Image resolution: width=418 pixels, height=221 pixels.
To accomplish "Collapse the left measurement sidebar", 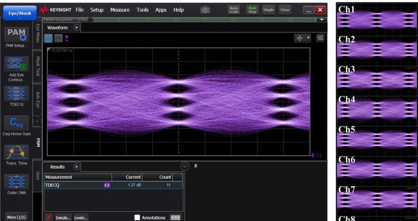I will pos(37,122).
